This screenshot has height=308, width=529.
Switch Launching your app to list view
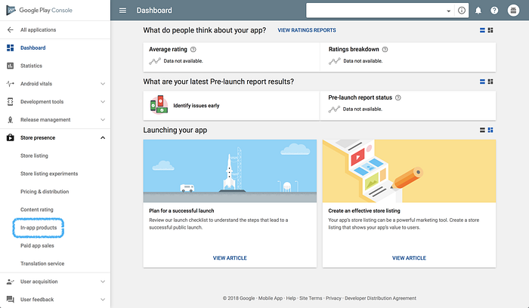(x=482, y=130)
